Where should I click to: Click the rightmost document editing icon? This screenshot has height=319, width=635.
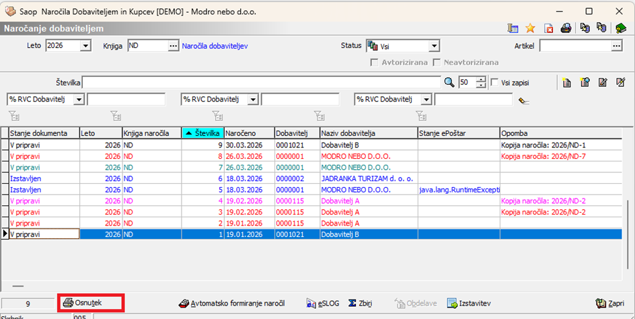click(x=620, y=82)
